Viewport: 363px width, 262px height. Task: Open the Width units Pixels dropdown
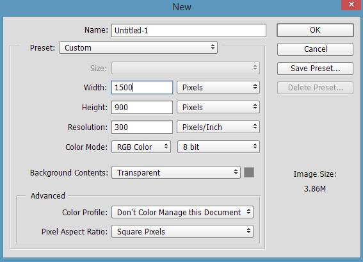(x=218, y=87)
